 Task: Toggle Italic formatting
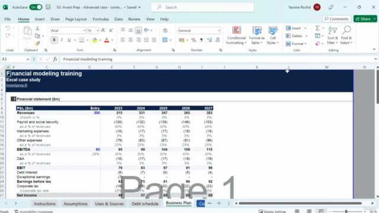click(62, 40)
